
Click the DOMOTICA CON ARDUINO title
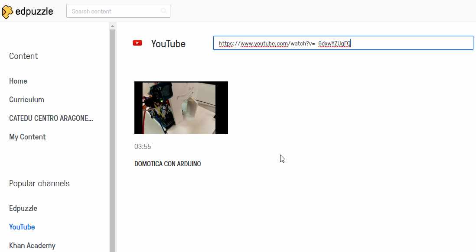(168, 164)
